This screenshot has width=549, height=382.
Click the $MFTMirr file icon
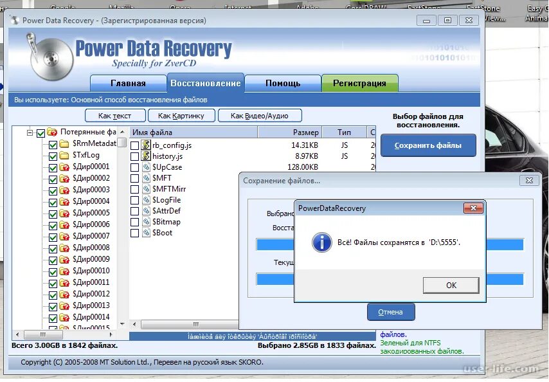point(146,188)
